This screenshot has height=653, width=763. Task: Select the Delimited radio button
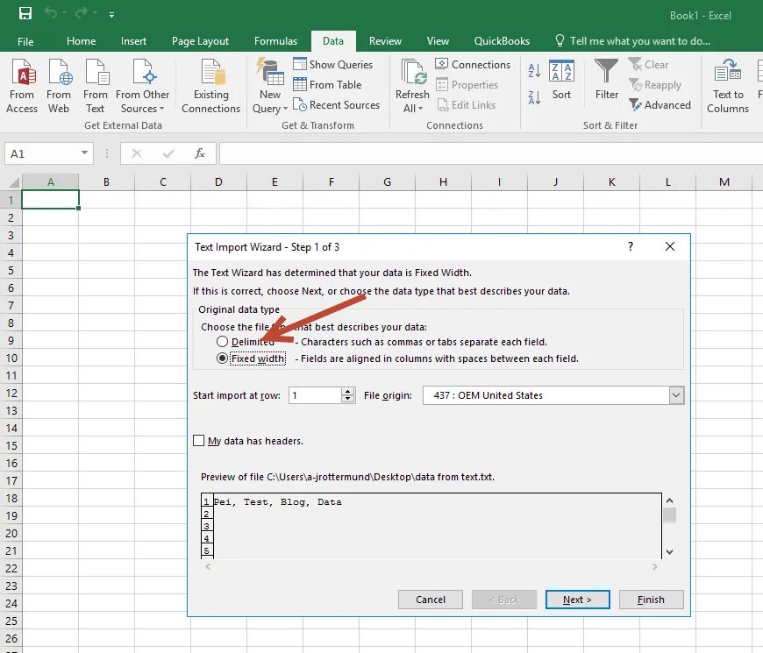(223, 342)
